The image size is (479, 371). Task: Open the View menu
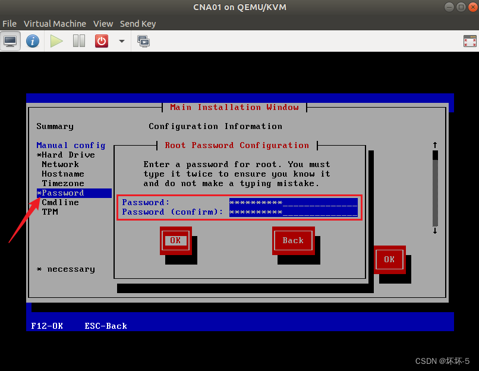click(103, 24)
